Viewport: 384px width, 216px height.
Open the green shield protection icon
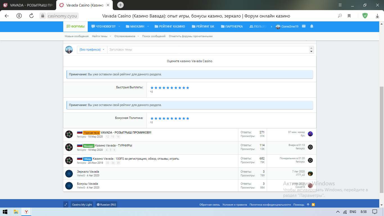coord(365,16)
